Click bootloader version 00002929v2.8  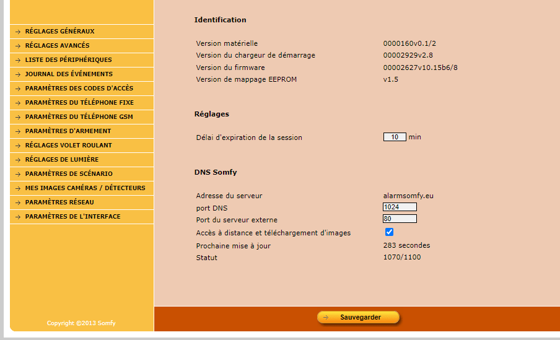pyautogui.click(x=408, y=55)
